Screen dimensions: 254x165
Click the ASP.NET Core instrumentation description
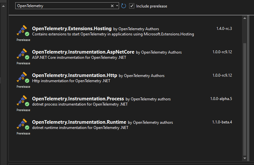pyautogui.click(x=79, y=57)
